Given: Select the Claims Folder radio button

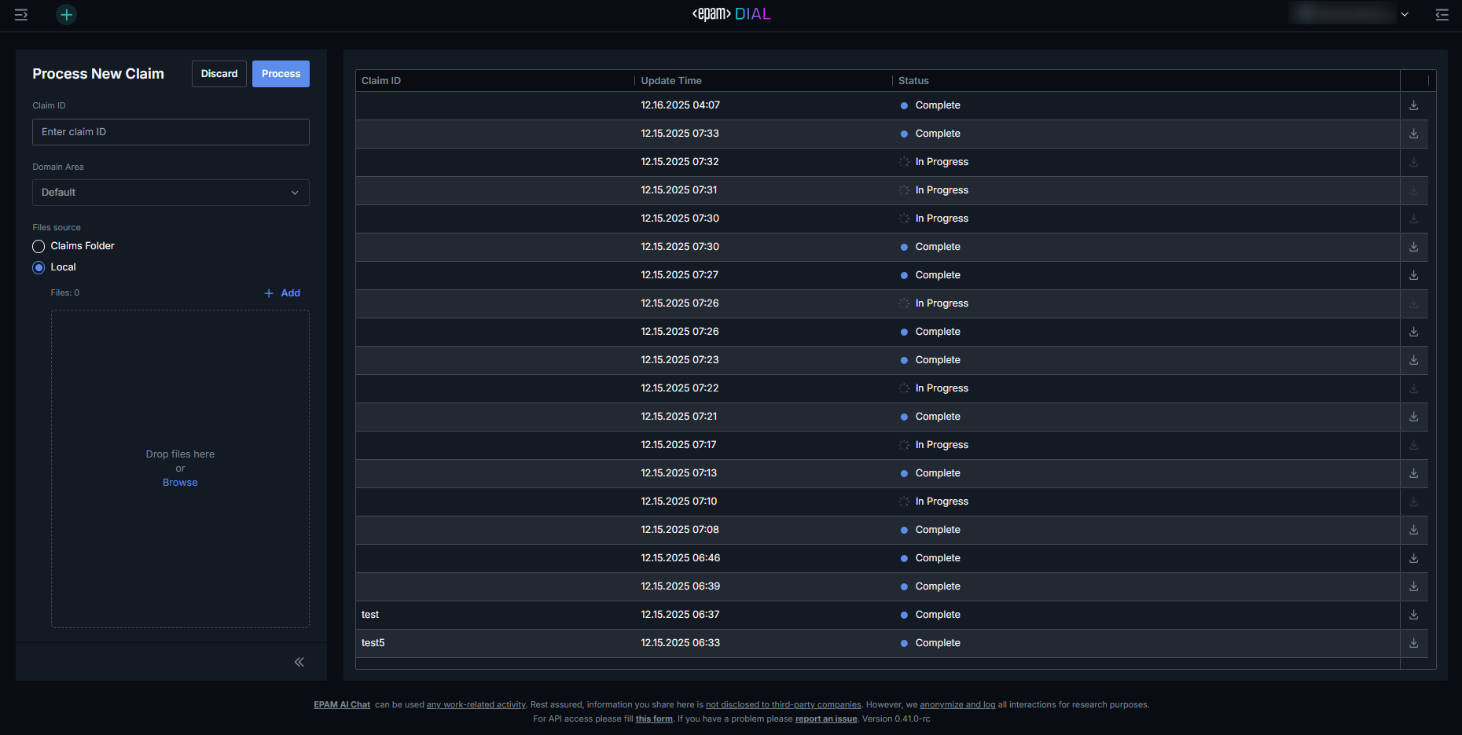Looking at the screenshot, I should (x=39, y=246).
